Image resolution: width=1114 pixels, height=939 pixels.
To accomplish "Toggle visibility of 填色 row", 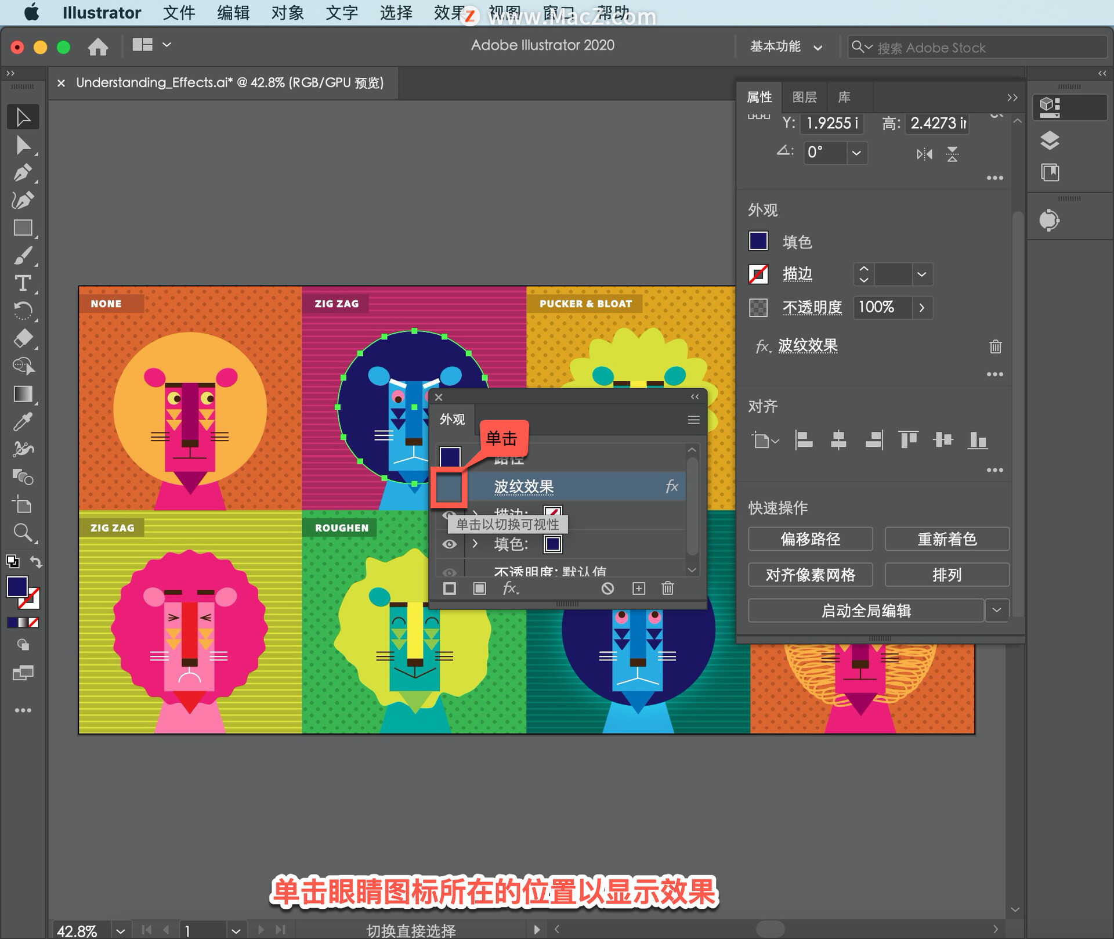I will (450, 544).
